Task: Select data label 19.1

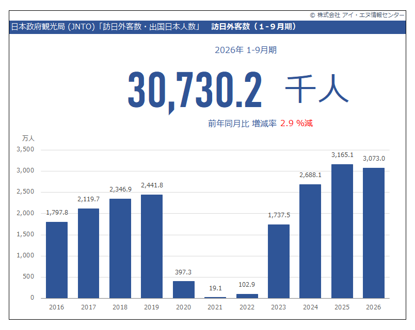Action: [x=215, y=288]
